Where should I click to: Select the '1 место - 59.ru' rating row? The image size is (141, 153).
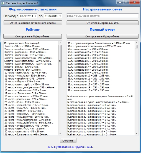coord(22,46)
